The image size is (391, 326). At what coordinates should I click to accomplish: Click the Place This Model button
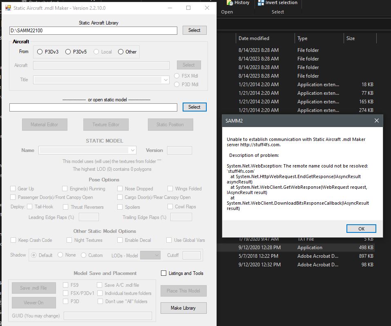(183, 291)
